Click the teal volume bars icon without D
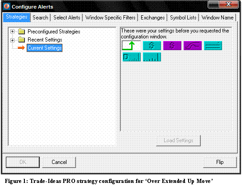Image resolution: width=246 pixels, height=196 pixels. [x=152, y=57]
